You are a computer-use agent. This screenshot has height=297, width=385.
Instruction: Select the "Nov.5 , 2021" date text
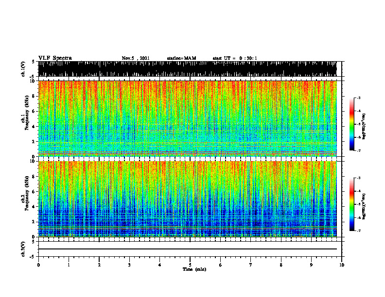point(136,58)
